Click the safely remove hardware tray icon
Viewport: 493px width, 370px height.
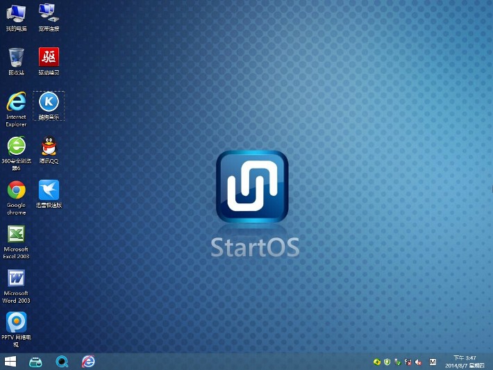pos(397,362)
